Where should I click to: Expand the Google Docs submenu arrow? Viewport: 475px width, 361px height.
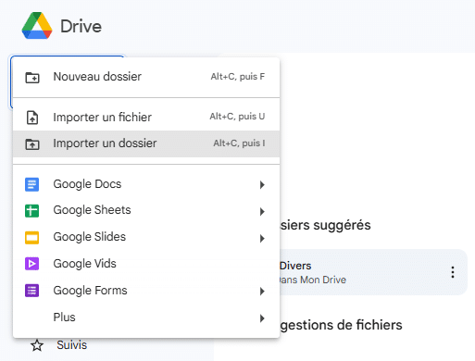(262, 185)
